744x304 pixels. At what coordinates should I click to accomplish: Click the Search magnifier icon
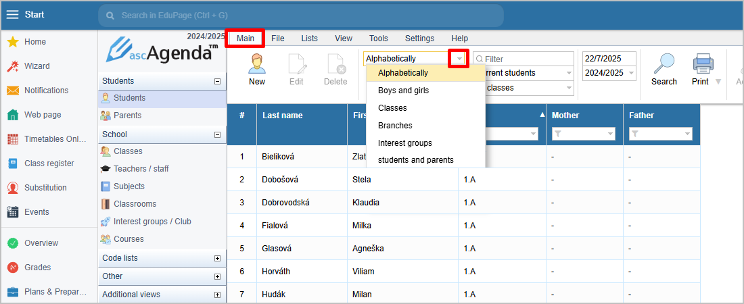pos(664,64)
